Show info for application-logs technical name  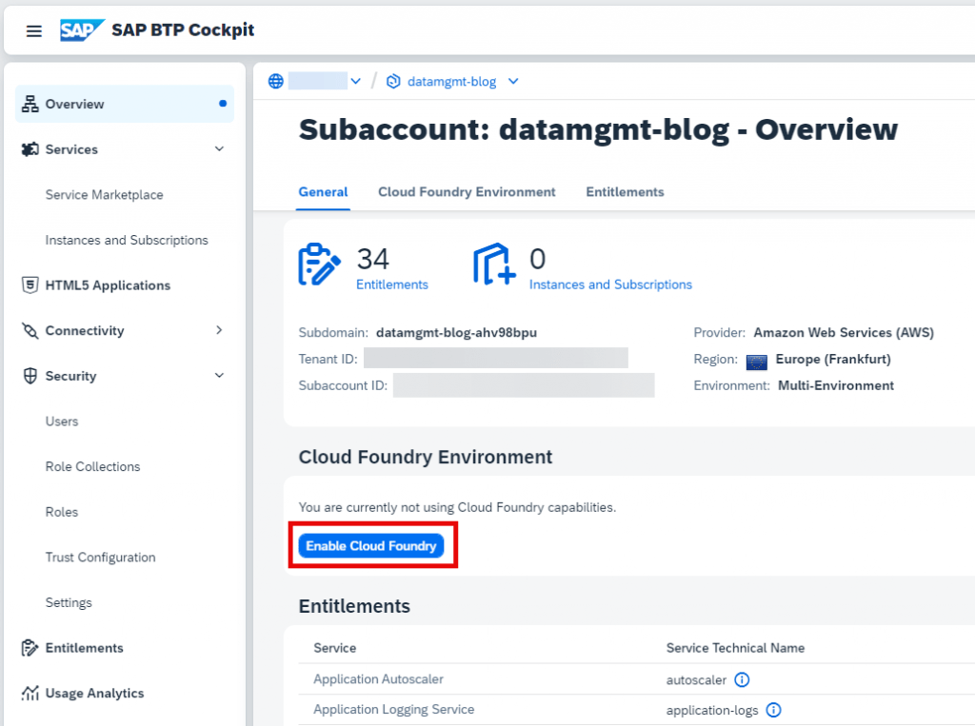[773, 710]
